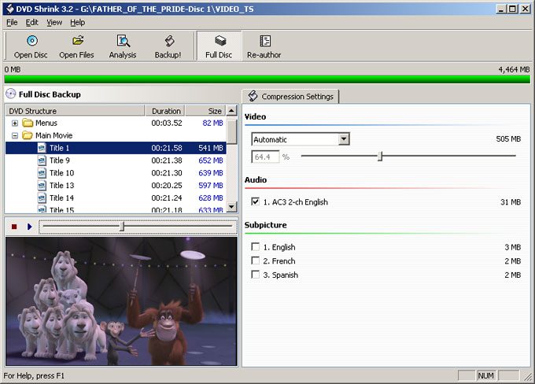The image size is (535, 384).
Task: Click the 4,464 MB capacity label
Action: coord(514,69)
